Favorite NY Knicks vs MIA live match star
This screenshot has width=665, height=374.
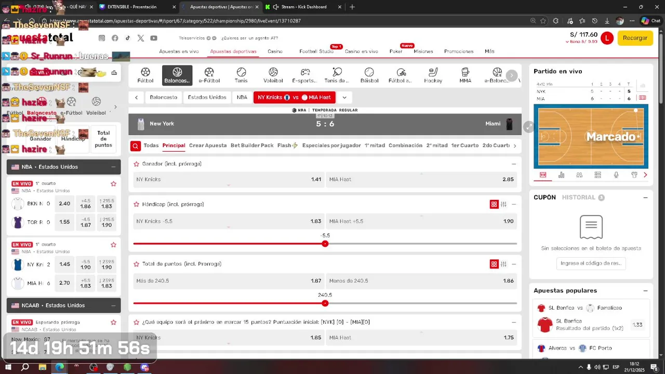point(113,245)
